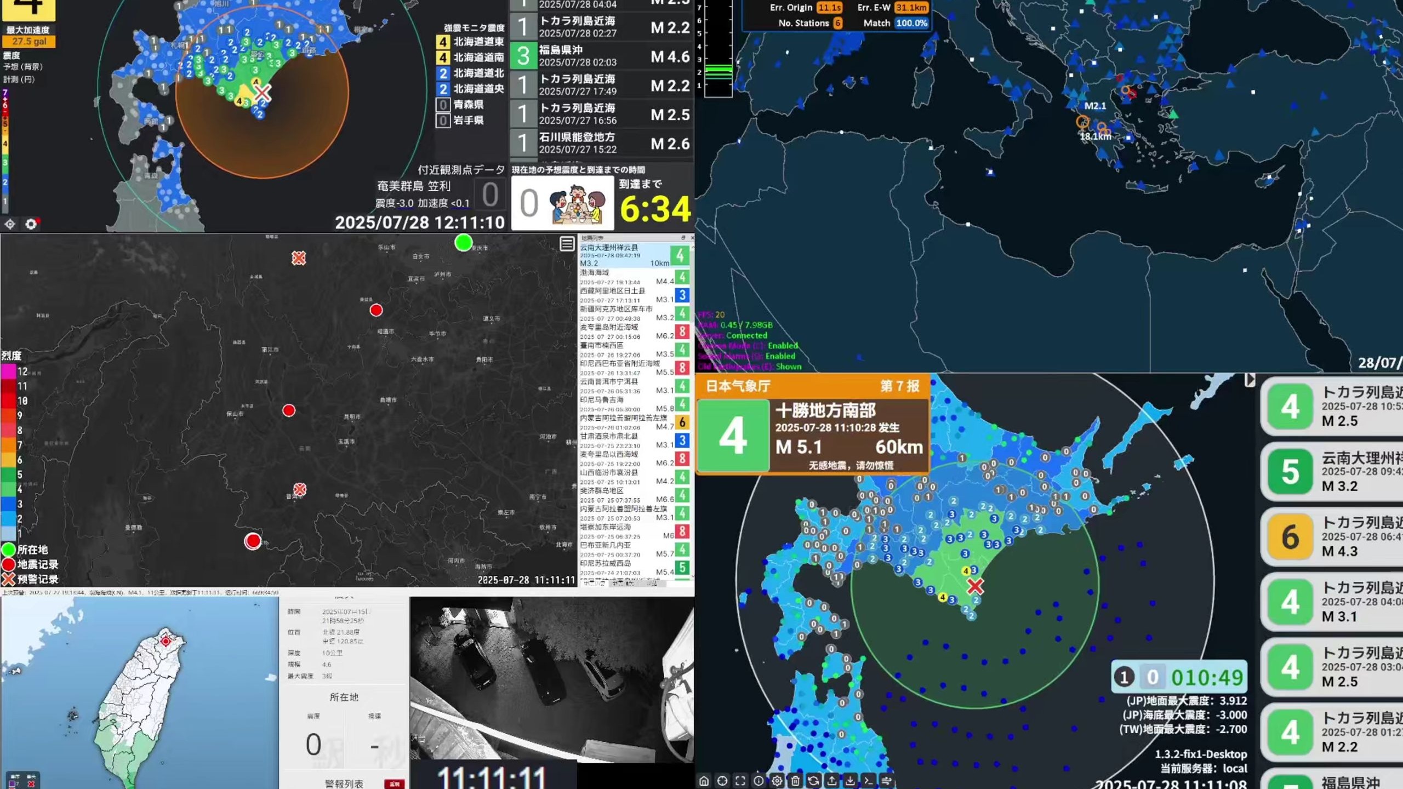Click the upload icon in map toolbar

pos(831,781)
